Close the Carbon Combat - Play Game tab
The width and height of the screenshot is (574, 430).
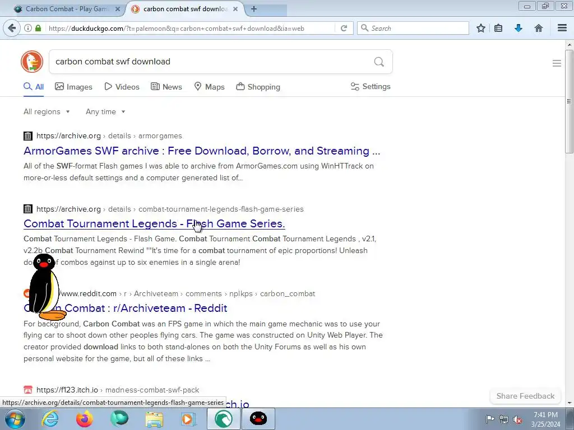(118, 9)
